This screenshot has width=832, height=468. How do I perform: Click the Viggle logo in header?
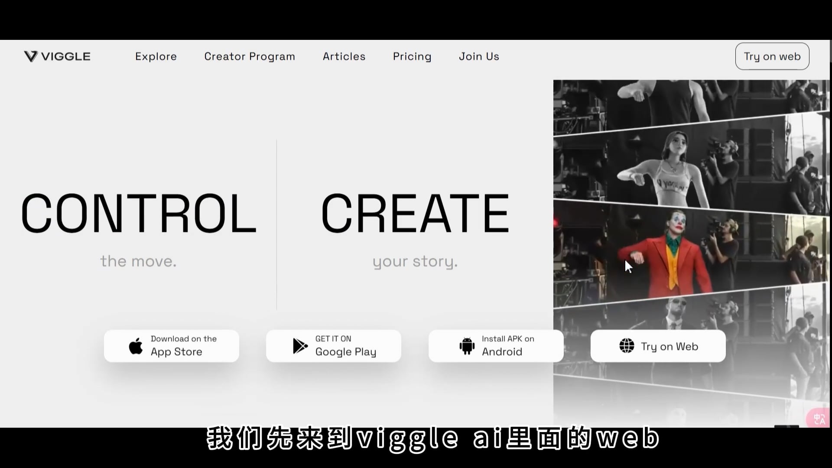coord(57,56)
